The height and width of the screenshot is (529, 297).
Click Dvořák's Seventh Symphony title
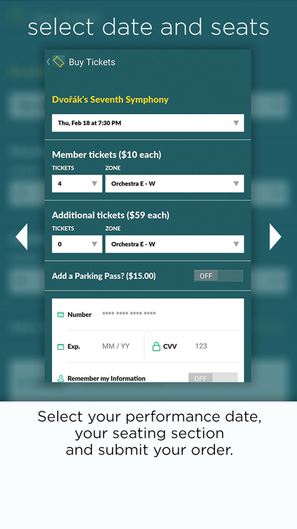[110, 100]
